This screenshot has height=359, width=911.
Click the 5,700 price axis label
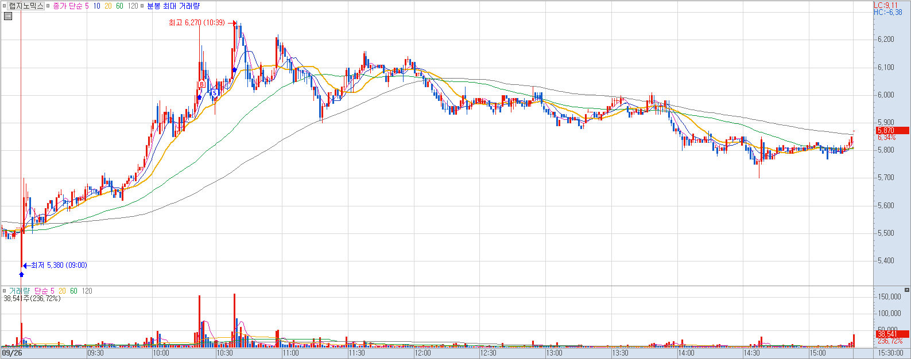coord(886,178)
